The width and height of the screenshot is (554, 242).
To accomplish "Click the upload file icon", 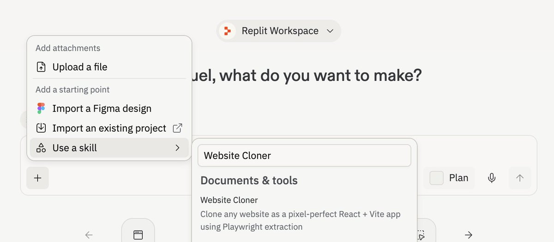I will point(41,67).
